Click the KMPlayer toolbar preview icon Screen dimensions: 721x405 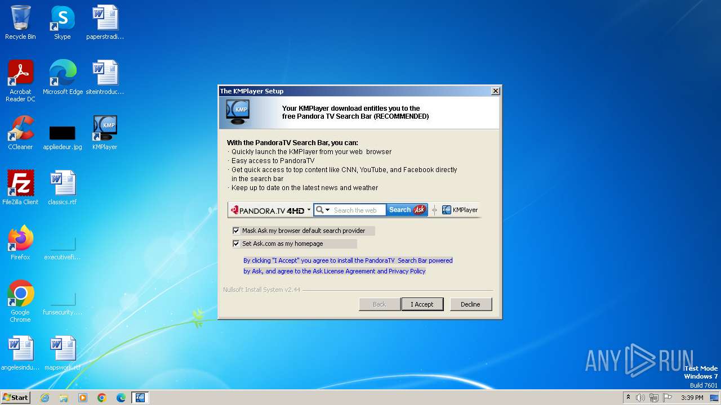pos(447,210)
